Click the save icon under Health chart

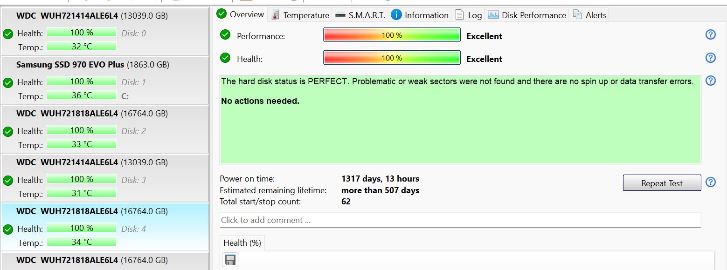coord(230,260)
